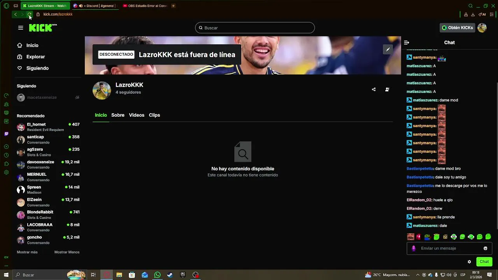The image size is (498, 280).
Task: Open Siguiendo in the sidebar
Action: pyautogui.click(x=37, y=68)
